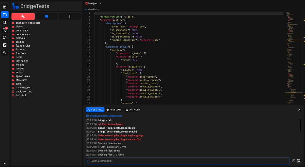Click the terminal output scrollbar

301,125
